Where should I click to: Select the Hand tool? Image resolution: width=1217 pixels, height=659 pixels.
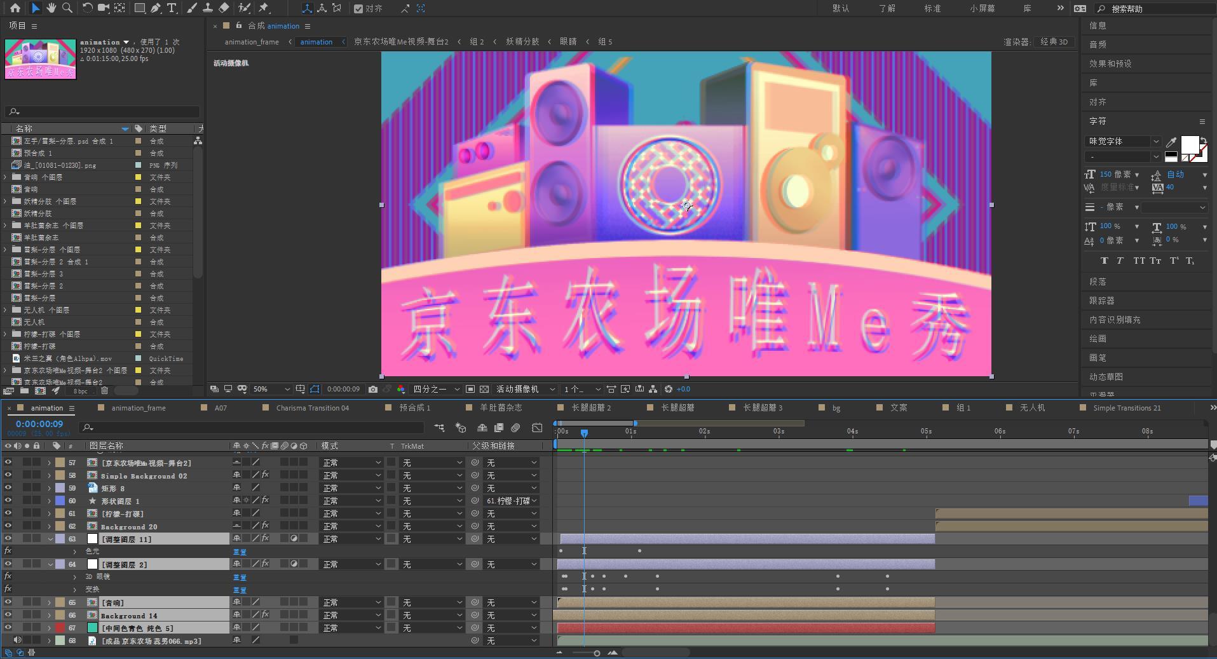click(51, 8)
